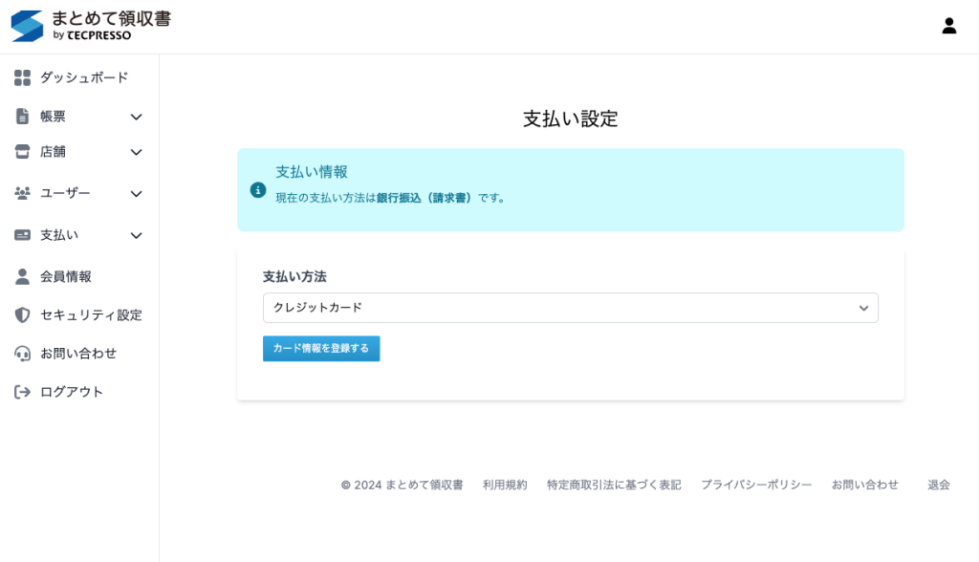Open the プライバシーポリシー footer link

pyautogui.click(x=756, y=485)
